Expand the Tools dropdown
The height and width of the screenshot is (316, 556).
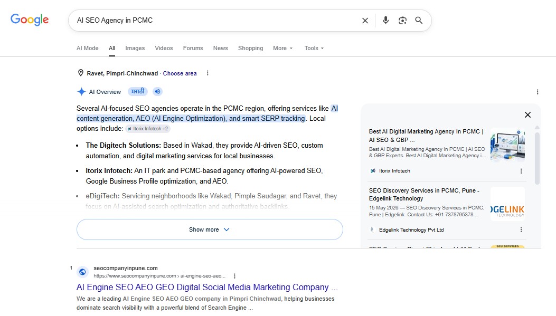pyautogui.click(x=314, y=48)
